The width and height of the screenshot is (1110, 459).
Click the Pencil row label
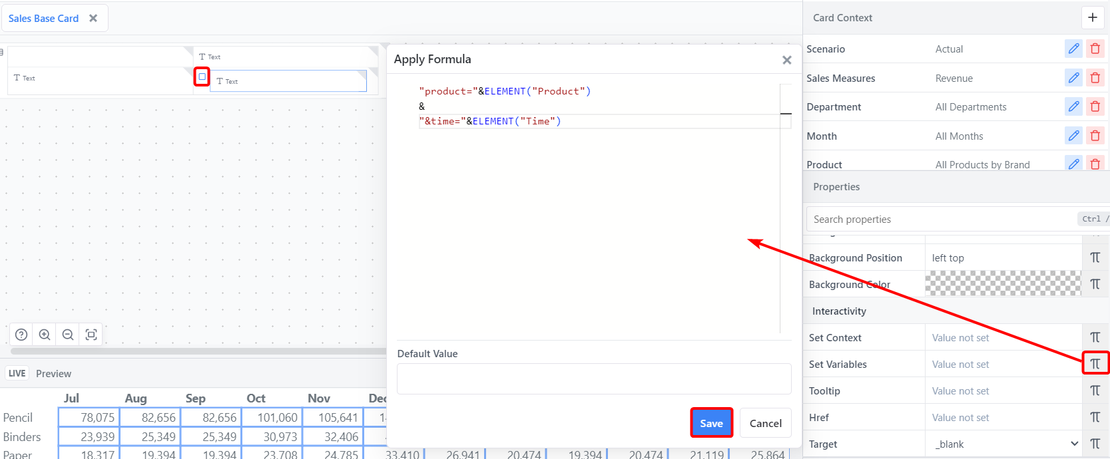point(18,417)
